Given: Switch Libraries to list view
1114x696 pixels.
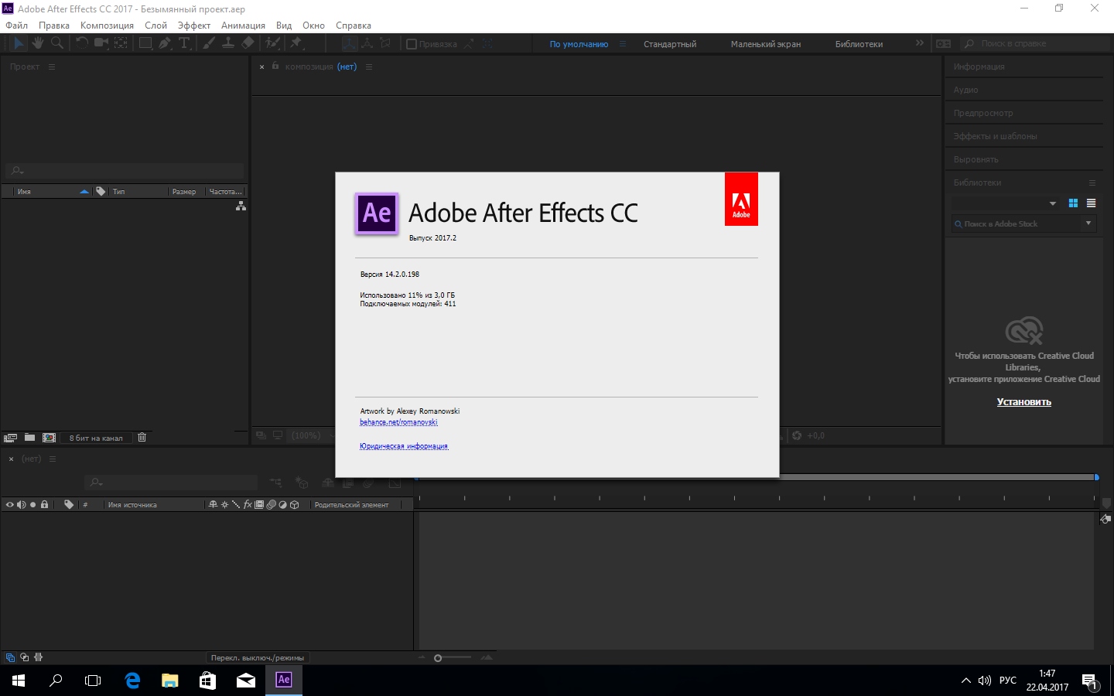Looking at the screenshot, I should pyautogui.click(x=1091, y=203).
